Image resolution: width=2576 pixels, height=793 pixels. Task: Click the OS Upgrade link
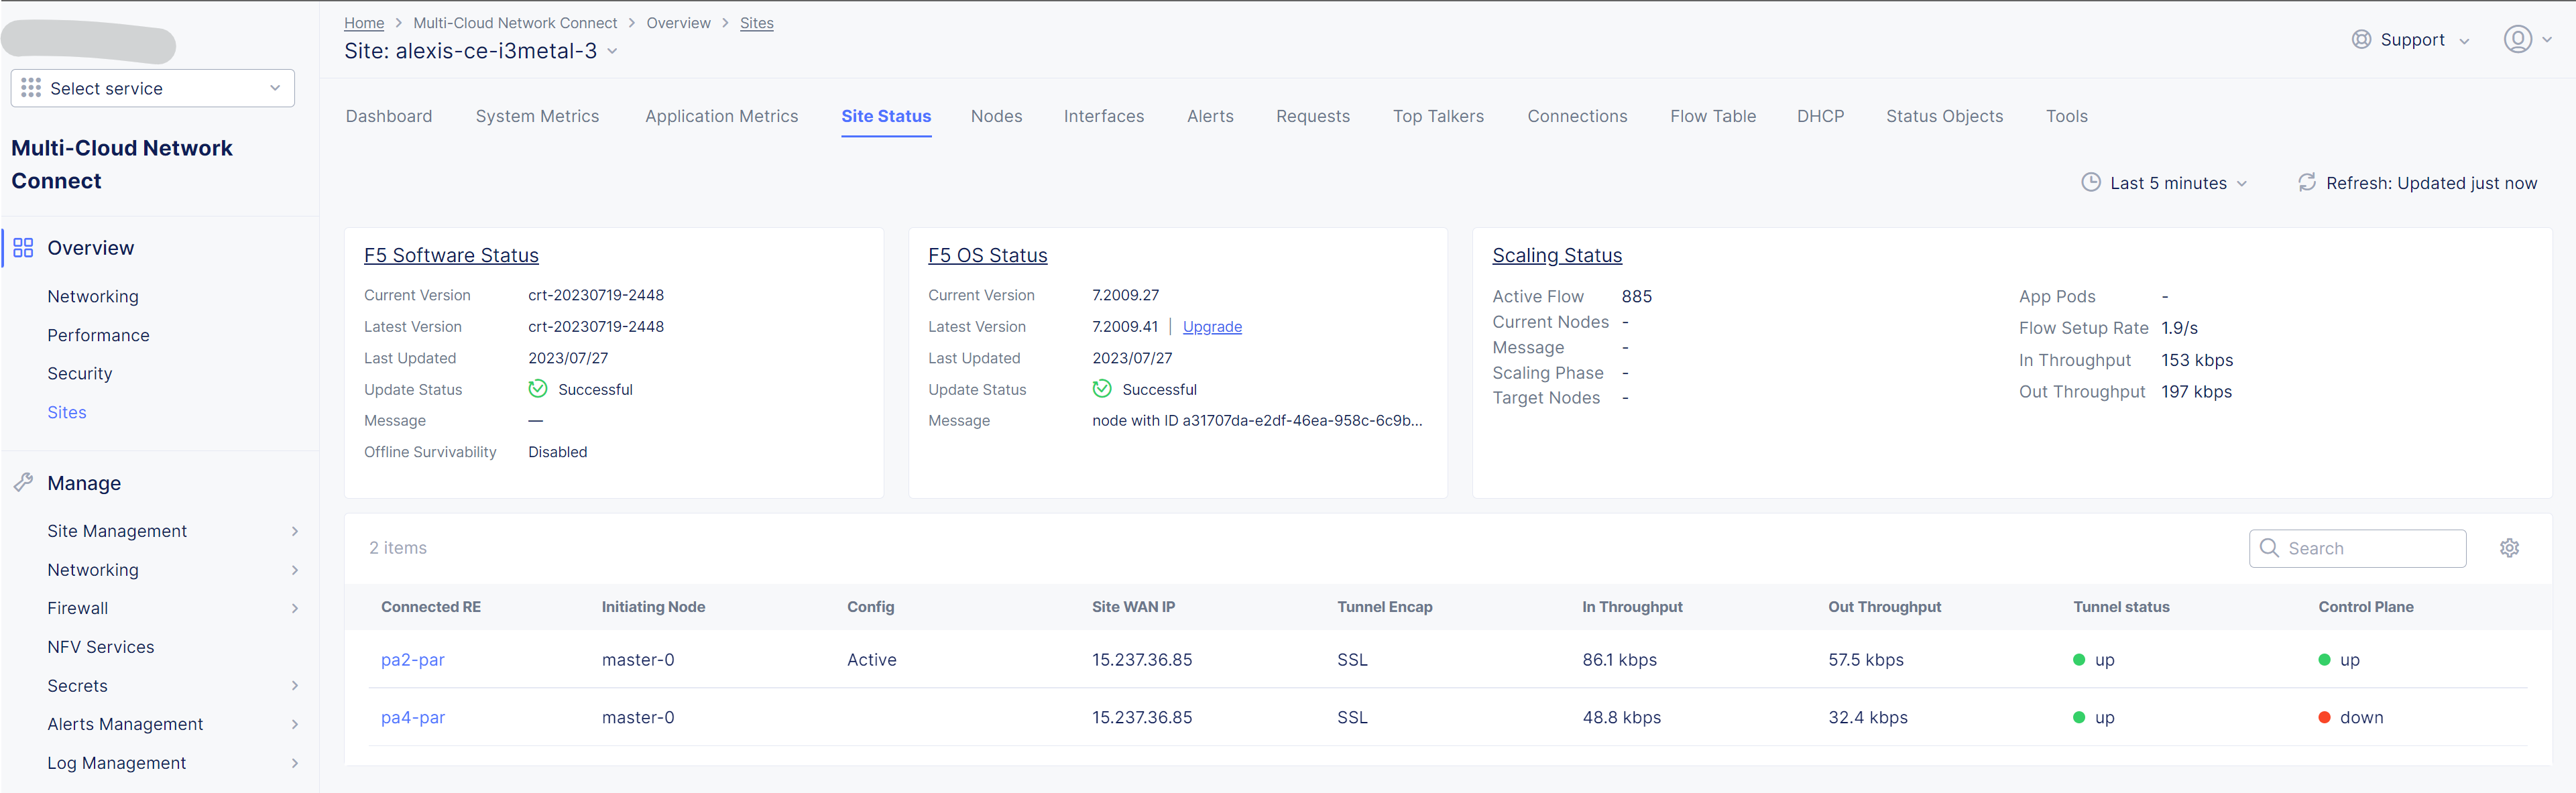pos(1211,327)
